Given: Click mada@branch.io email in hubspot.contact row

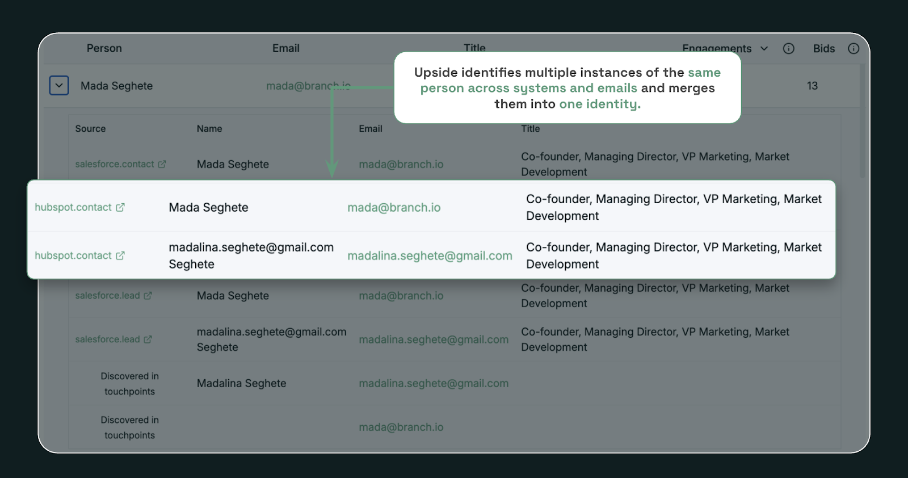Looking at the screenshot, I should [x=394, y=207].
